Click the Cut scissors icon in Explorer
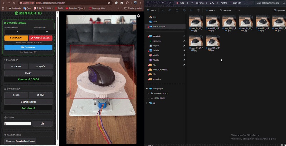286x146 pixels. pos(162,10)
